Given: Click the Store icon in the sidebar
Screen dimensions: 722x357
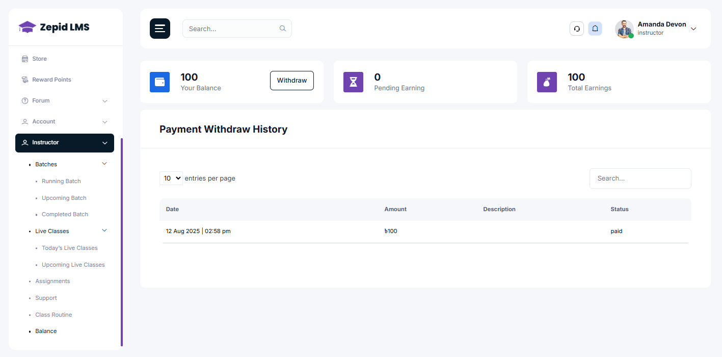Looking at the screenshot, I should coord(24,58).
